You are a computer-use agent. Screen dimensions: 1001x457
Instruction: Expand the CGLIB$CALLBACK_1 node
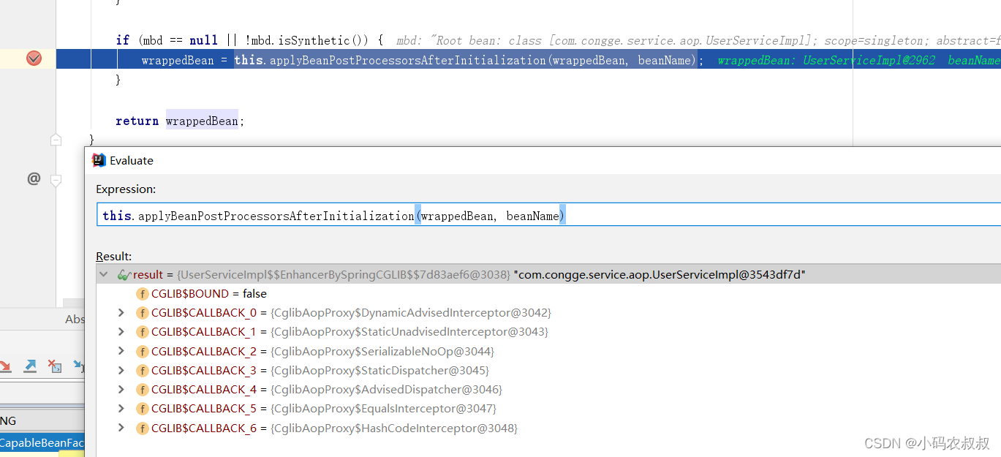[x=121, y=332]
